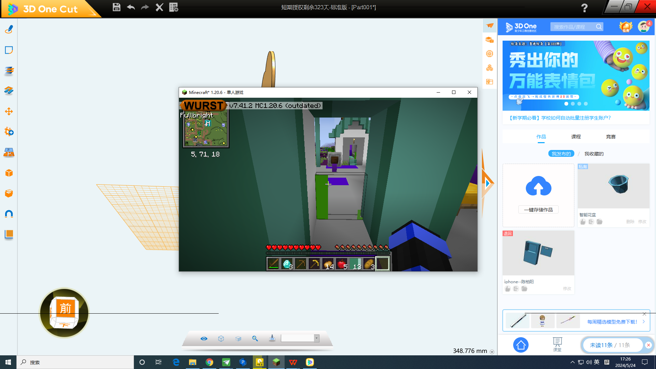Collapse the community side panel arrow
Image resolution: width=656 pixels, height=369 pixels.
488,183
